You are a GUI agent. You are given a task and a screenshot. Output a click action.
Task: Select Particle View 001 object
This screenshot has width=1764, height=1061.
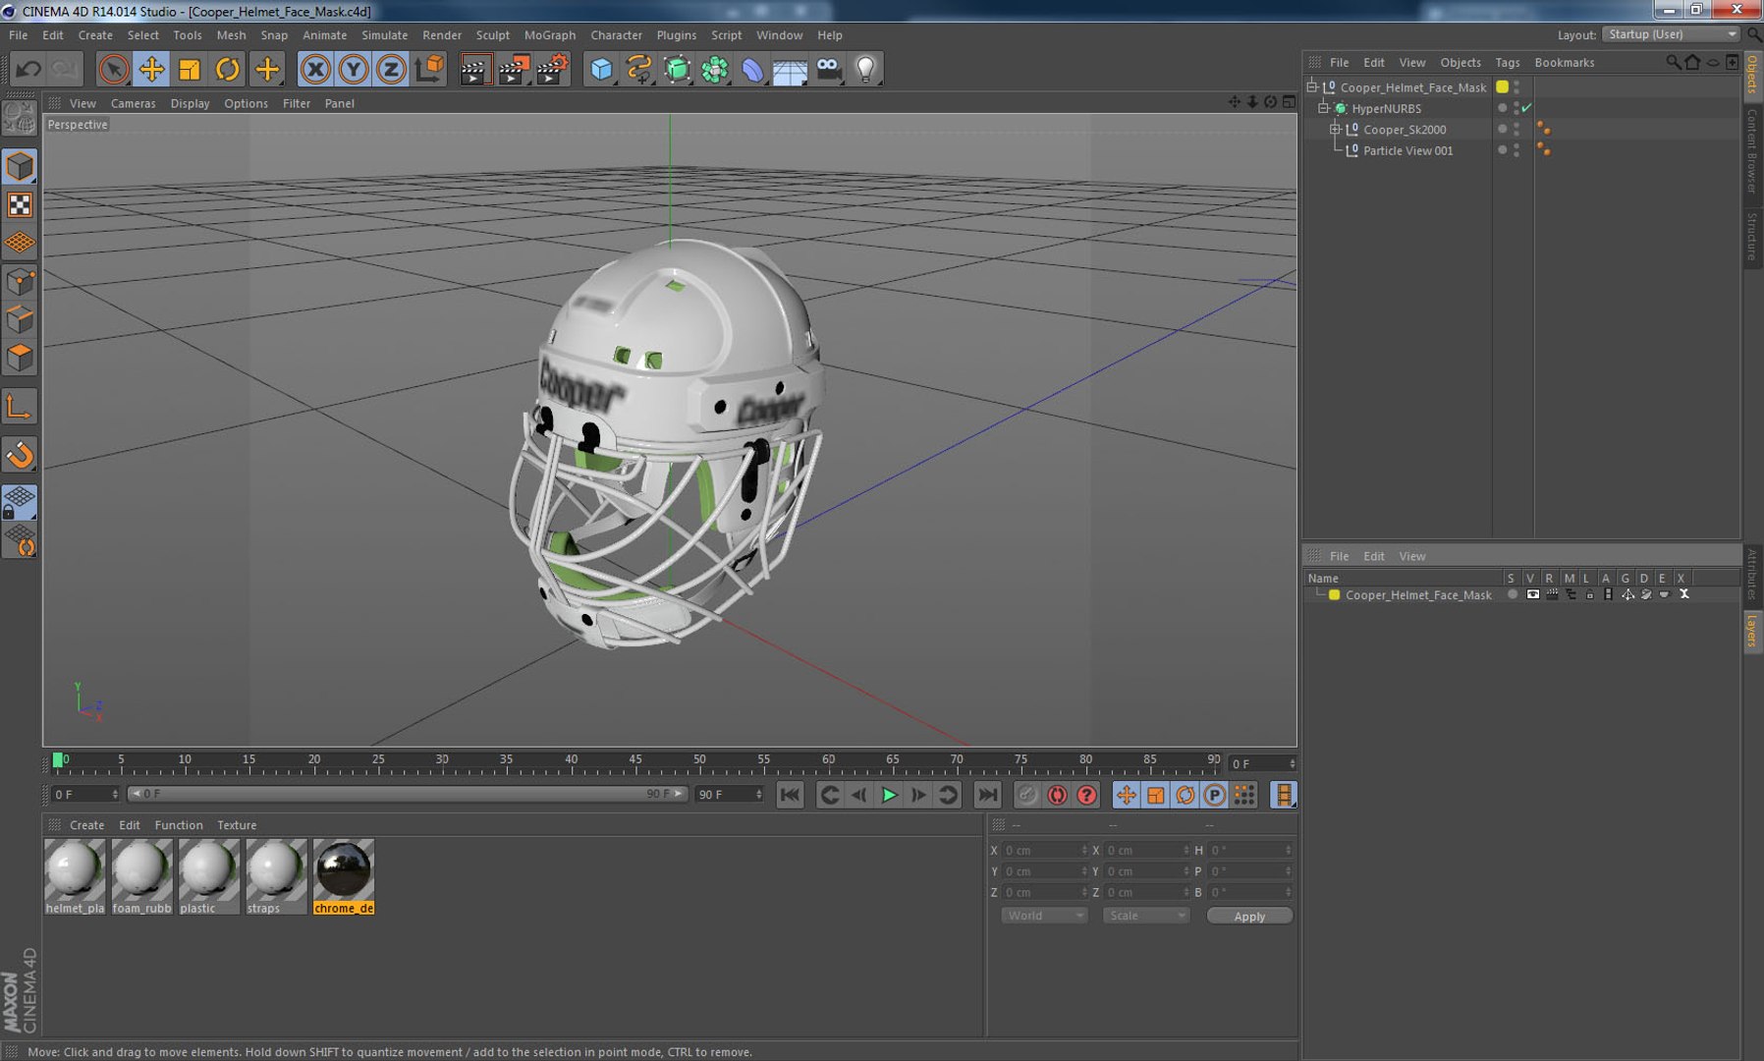click(1407, 150)
